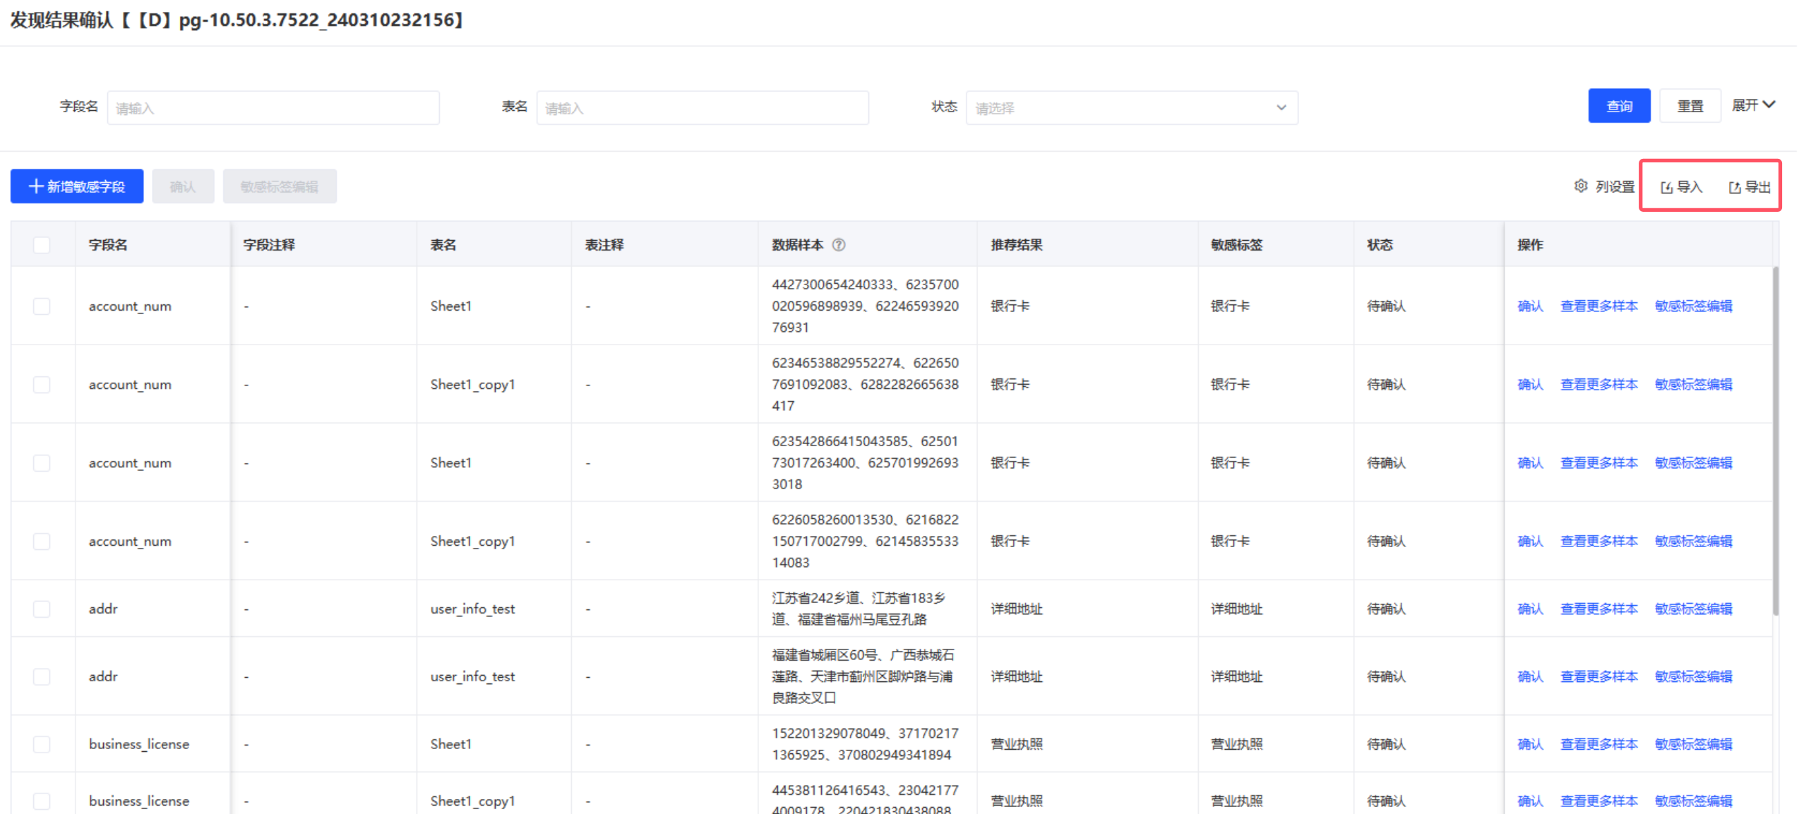Click 确认 in the 福建省城厢区60号 addr row
1799x814 pixels.
[1530, 677]
